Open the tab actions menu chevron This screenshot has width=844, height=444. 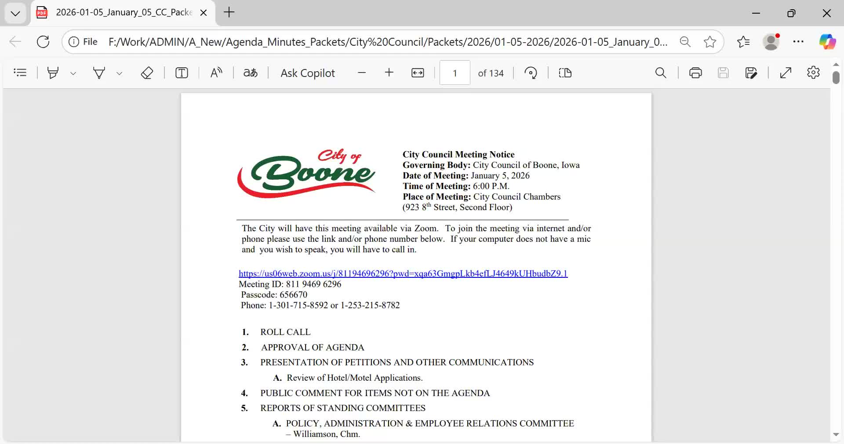(x=15, y=13)
